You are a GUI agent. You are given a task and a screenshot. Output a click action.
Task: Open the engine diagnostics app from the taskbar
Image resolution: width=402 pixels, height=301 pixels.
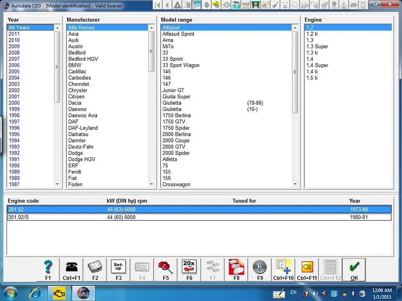59,293
